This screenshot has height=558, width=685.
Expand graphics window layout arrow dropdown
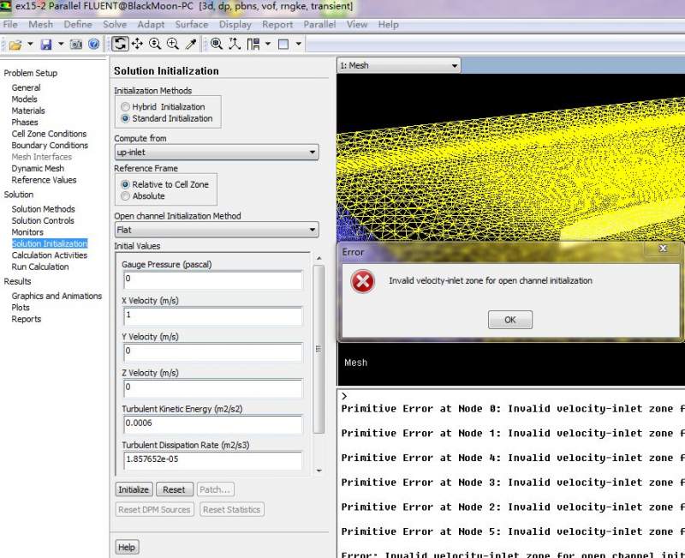coord(298,44)
